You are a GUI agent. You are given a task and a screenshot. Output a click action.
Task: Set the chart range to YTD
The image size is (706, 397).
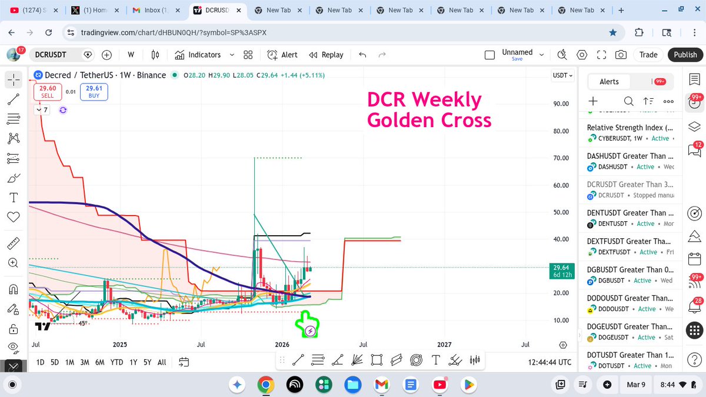click(116, 362)
